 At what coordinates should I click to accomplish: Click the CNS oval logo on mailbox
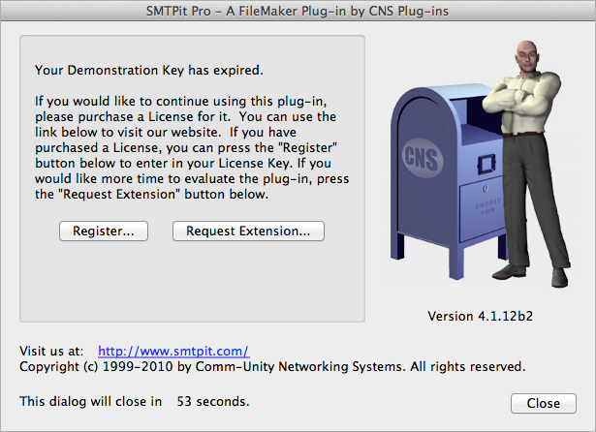click(422, 158)
